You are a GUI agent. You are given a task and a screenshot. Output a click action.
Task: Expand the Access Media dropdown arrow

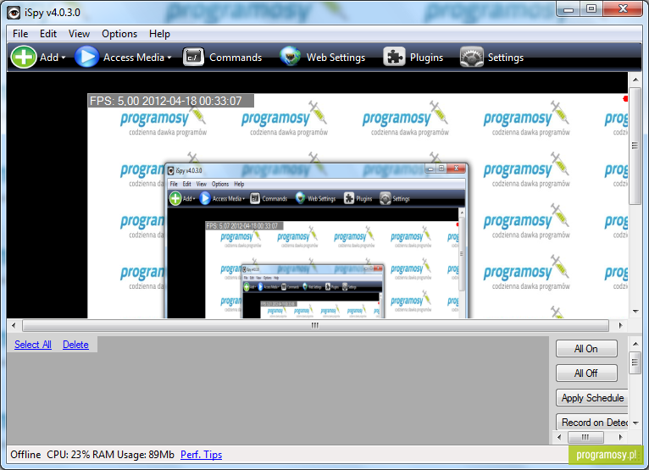pyautogui.click(x=169, y=58)
